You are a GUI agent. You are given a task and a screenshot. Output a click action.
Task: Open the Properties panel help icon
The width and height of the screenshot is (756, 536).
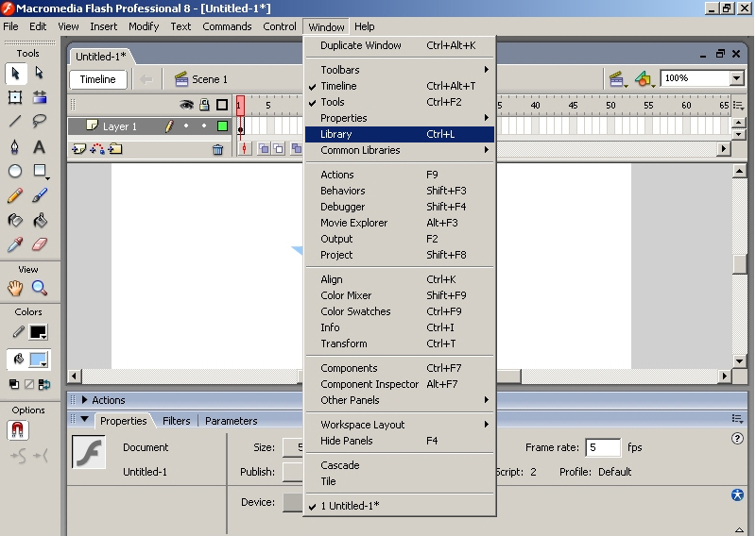tap(737, 438)
